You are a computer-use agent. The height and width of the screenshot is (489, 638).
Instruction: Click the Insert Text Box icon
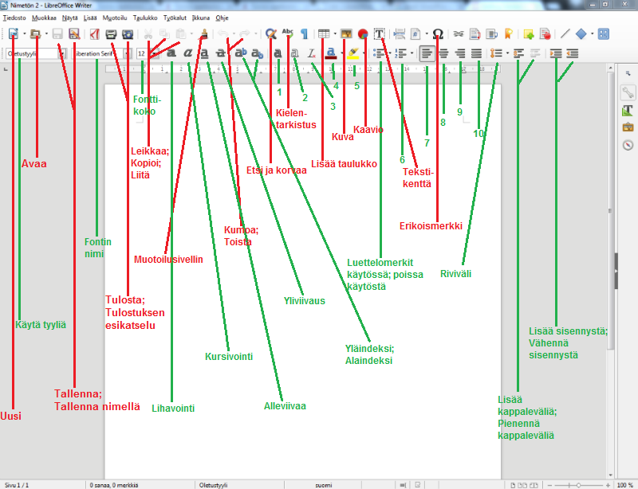(x=380, y=34)
